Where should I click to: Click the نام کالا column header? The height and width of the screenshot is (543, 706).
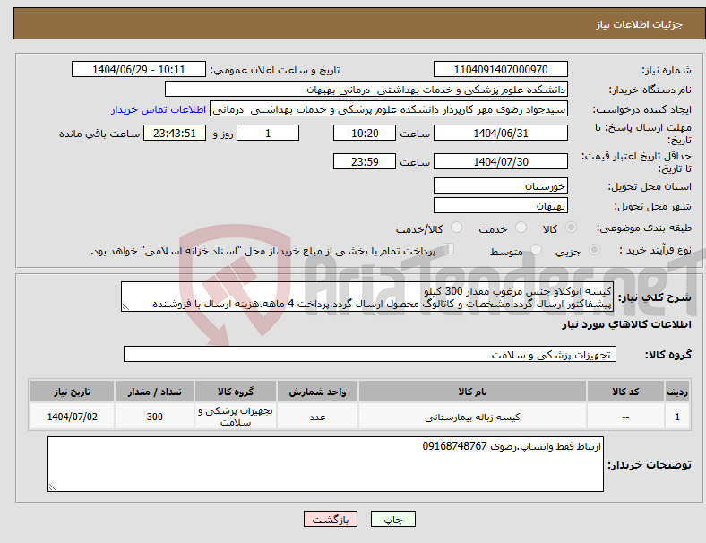coord(472,392)
